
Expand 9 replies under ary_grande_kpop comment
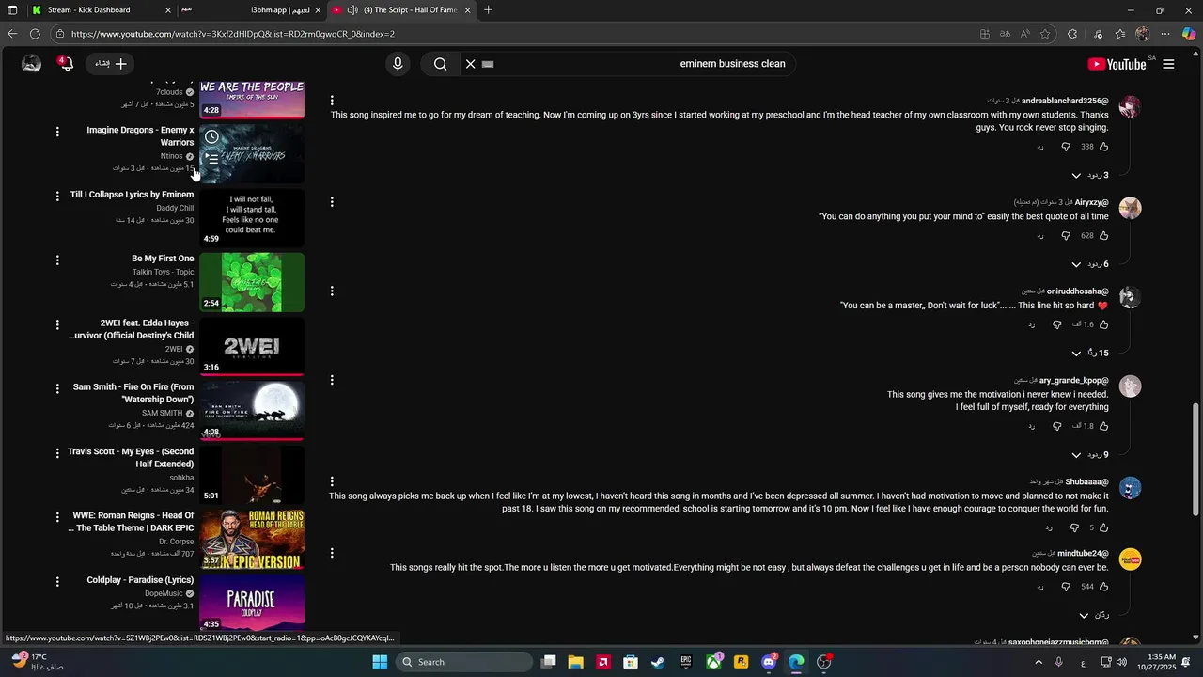click(1090, 455)
